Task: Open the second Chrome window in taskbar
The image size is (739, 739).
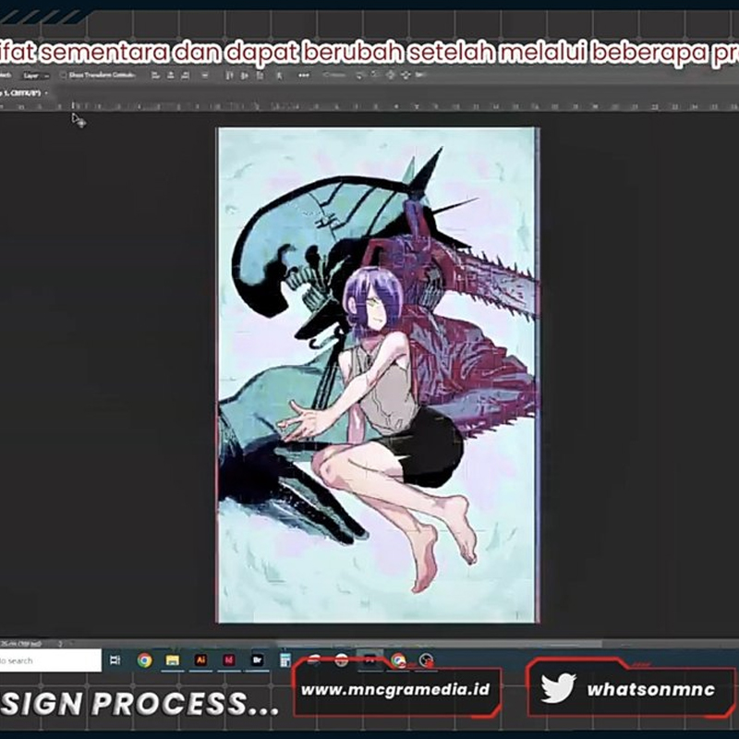Action: pos(398,660)
